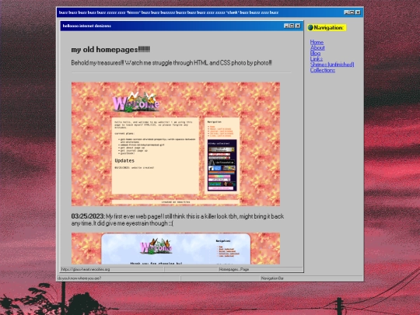Maximize the outer 'buzz buzz' window
This screenshot has width=420, height=315.
pos(352,12)
